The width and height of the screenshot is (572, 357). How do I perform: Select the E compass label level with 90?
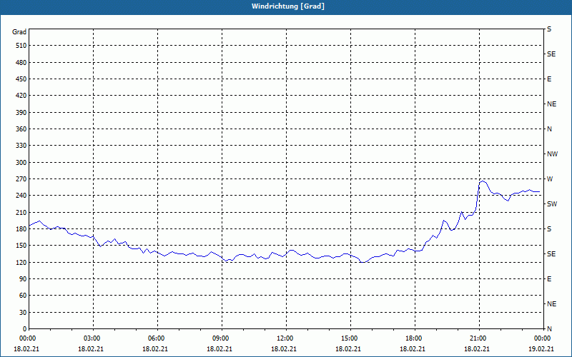point(549,279)
